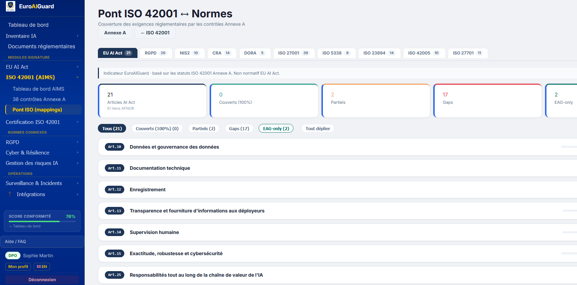Filter by Tous (21)

[x=112, y=128]
